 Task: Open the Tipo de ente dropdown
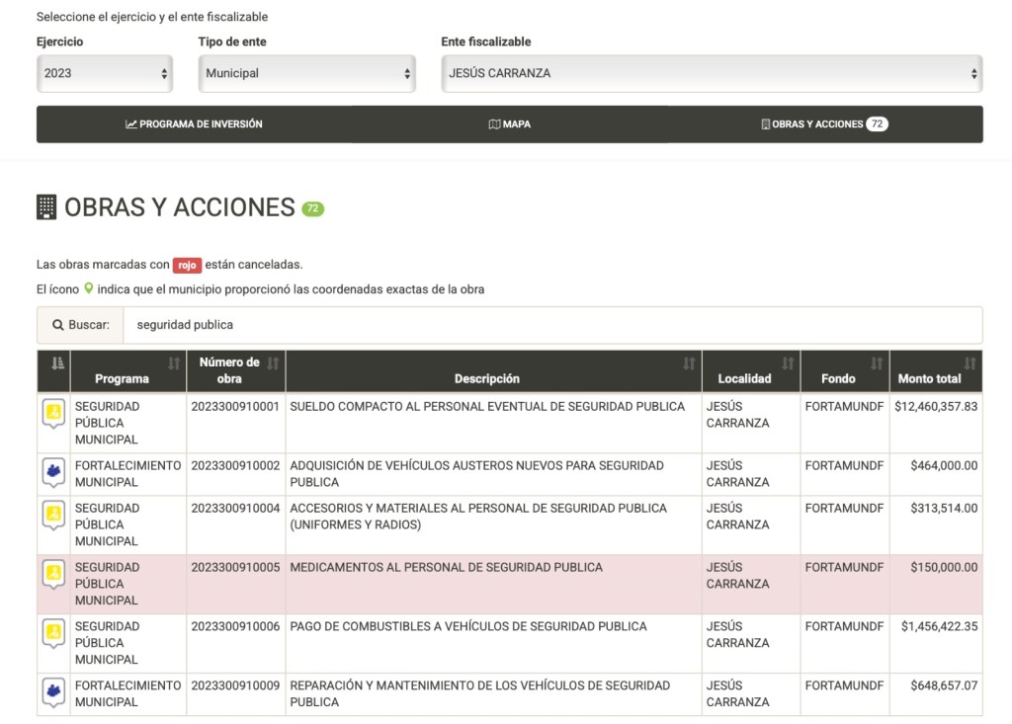click(x=306, y=73)
